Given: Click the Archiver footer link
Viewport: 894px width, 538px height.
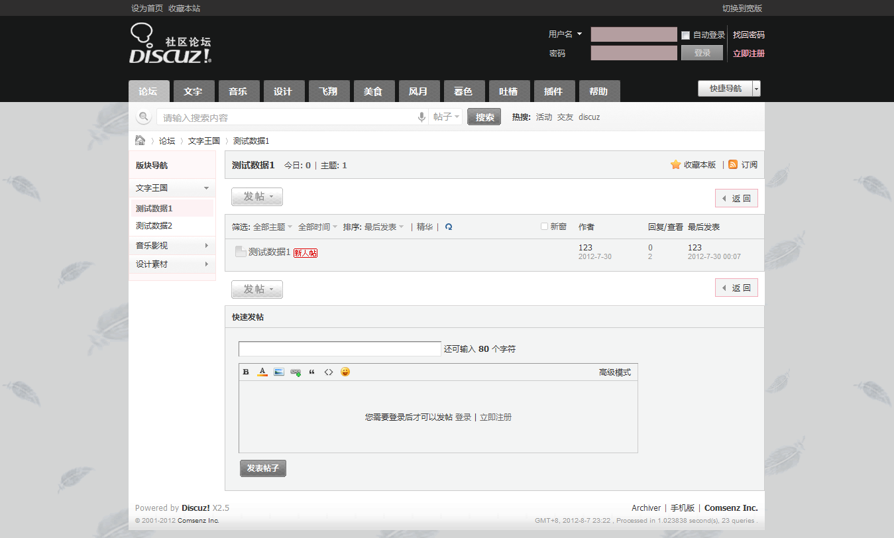Looking at the screenshot, I should point(646,508).
